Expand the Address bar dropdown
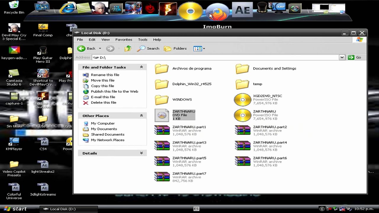The image size is (379, 213). click(x=342, y=57)
